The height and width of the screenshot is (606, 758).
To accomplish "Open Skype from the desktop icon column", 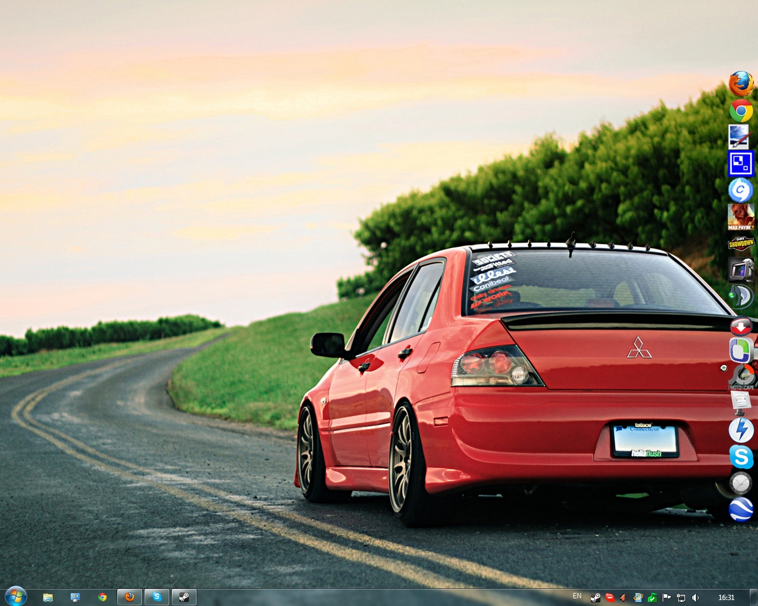I will pos(741,457).
